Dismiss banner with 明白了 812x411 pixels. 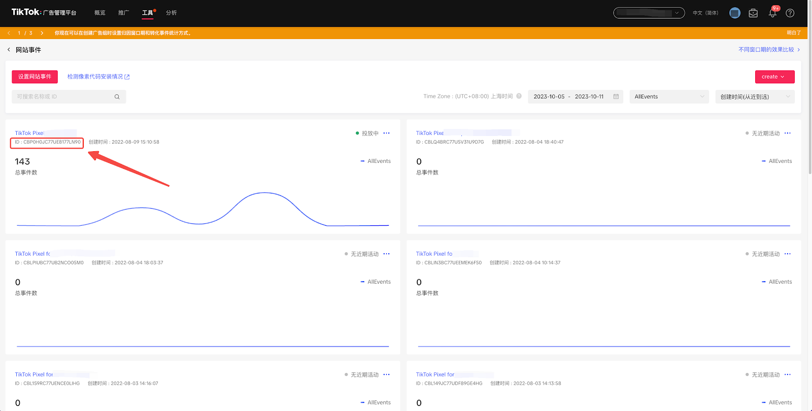click(x=794, y=33)
